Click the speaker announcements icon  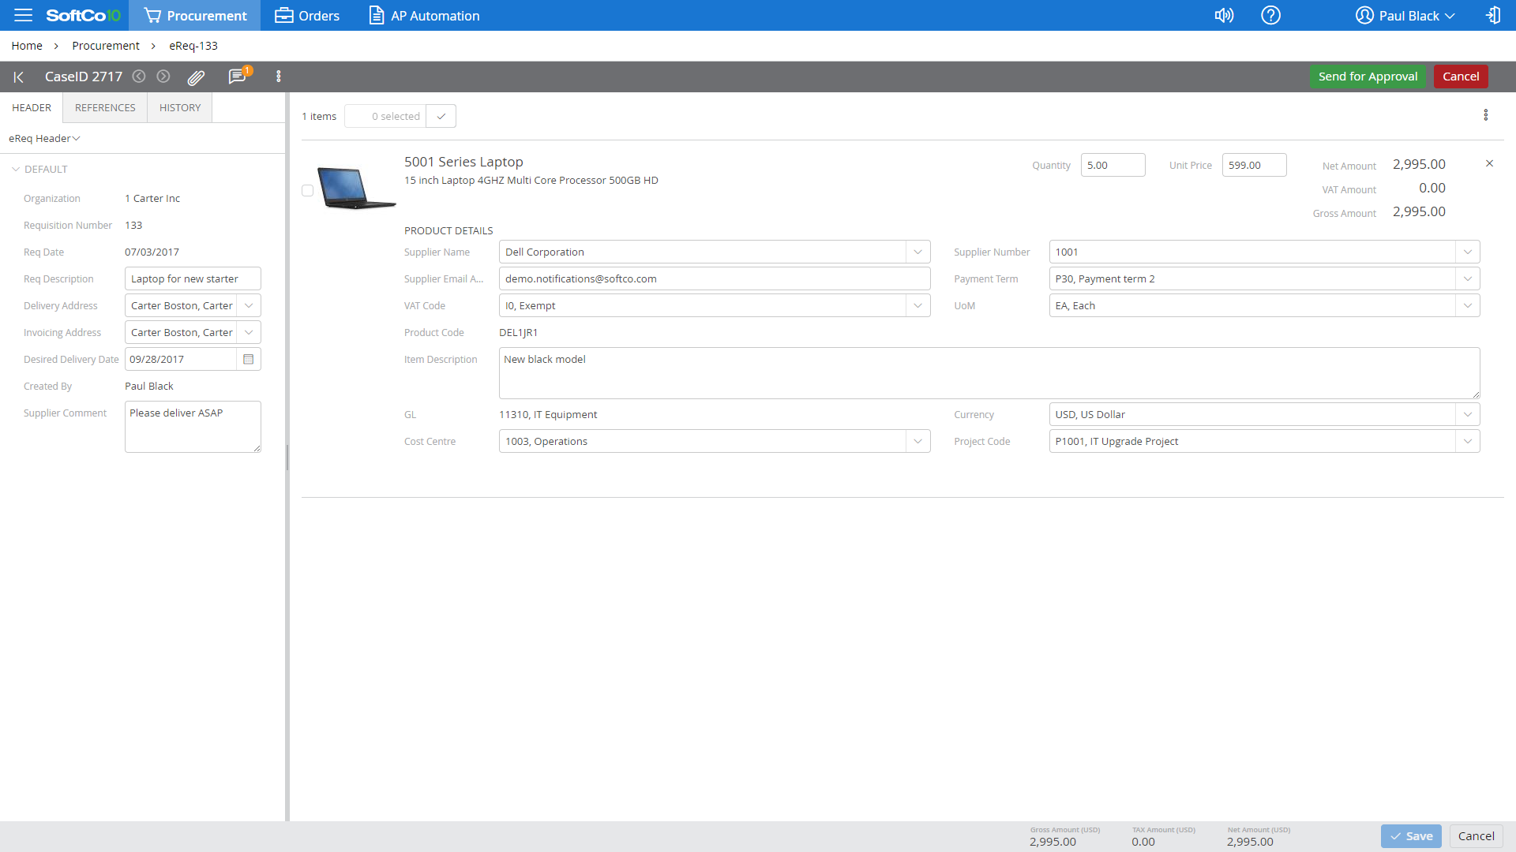[1224, 15]
